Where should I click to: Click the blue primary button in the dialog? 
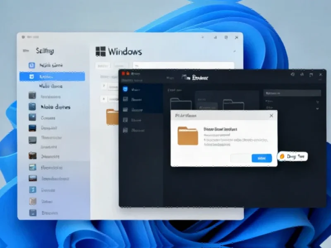[261, 158]
